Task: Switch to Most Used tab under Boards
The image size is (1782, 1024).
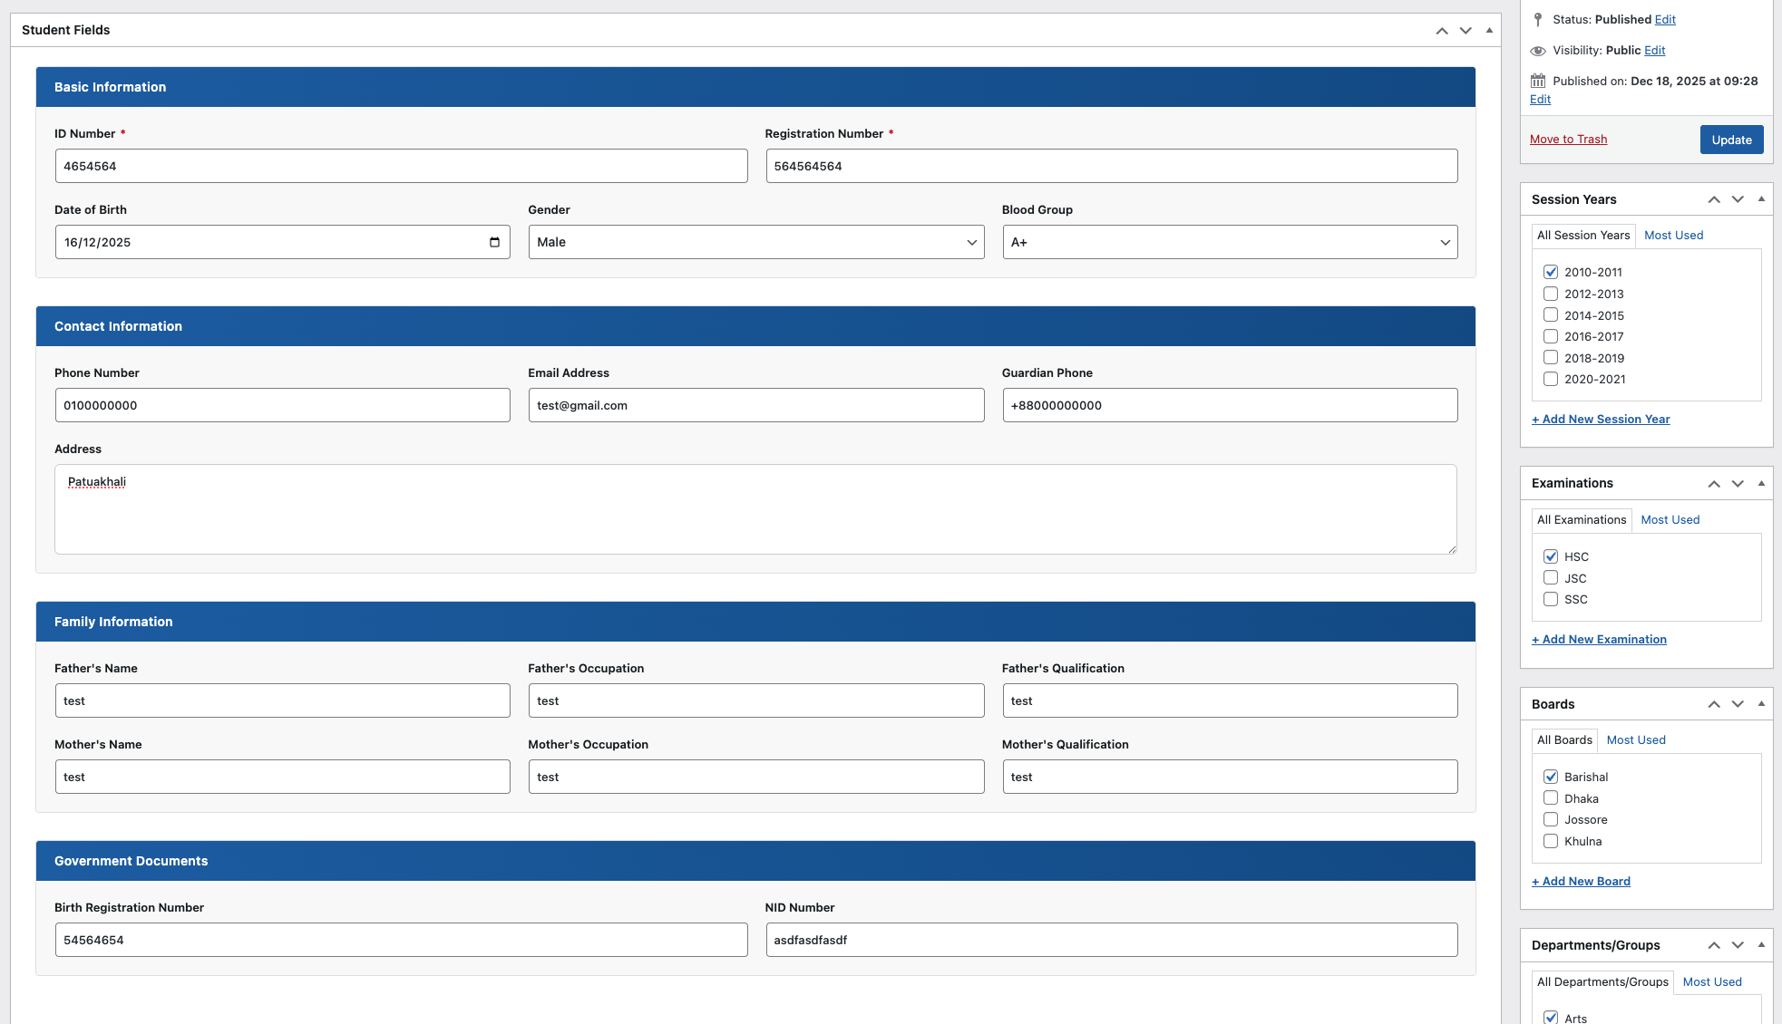Action: (x=1635, y=739)
